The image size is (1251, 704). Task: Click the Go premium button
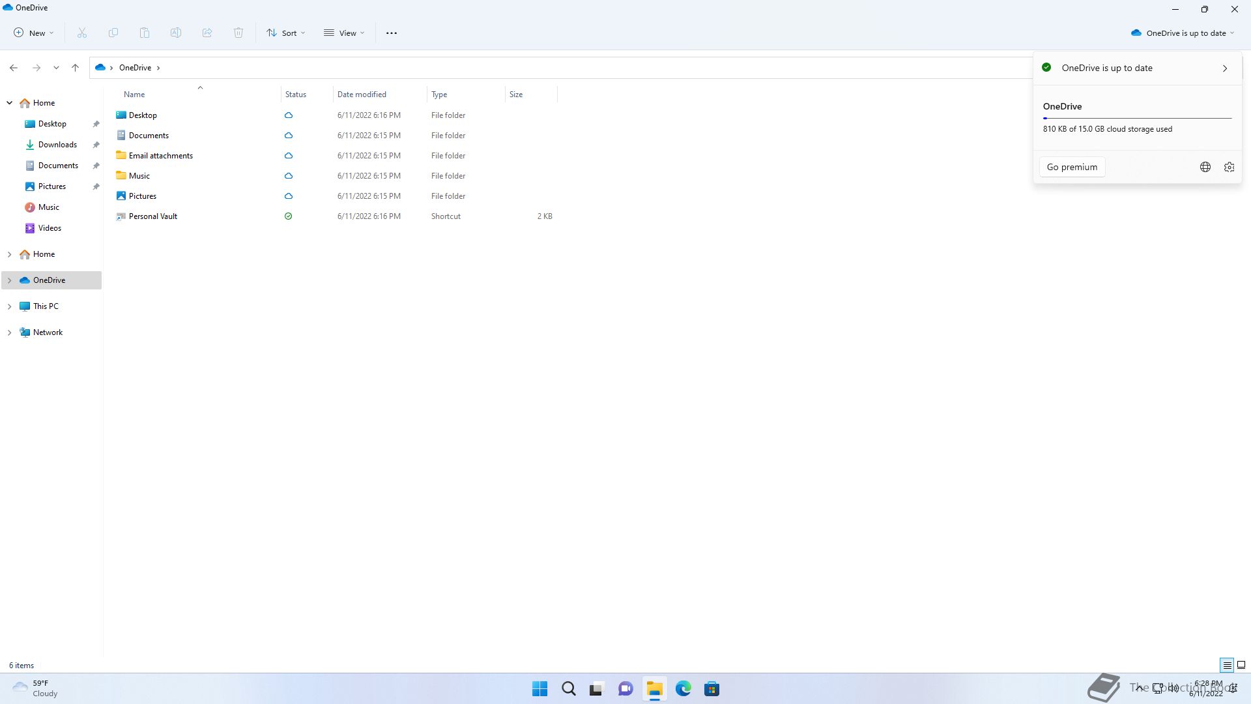pos(1072,167)
